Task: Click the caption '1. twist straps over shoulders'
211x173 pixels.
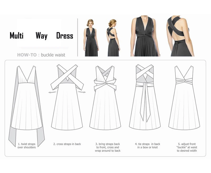Action: coord(27,146)
